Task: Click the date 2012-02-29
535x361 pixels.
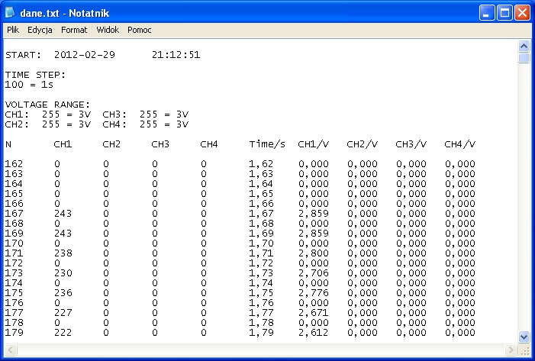Action: click(x=85, y=55)
